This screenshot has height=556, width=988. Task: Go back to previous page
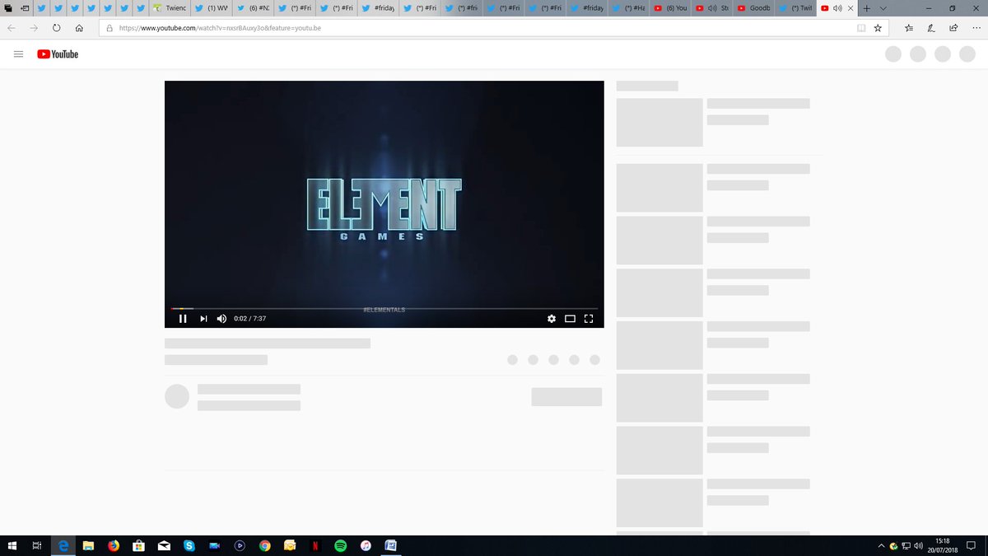click(12, 27)
